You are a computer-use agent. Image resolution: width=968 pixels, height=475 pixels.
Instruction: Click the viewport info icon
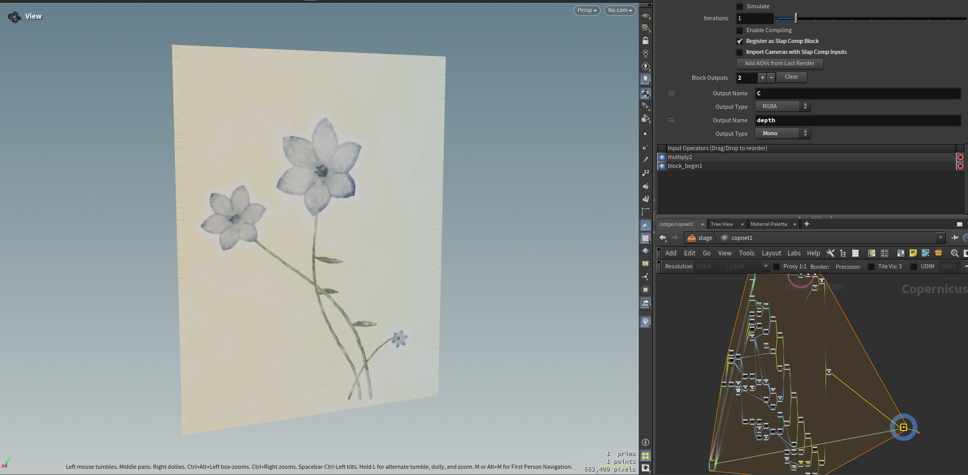pos(646,442)
